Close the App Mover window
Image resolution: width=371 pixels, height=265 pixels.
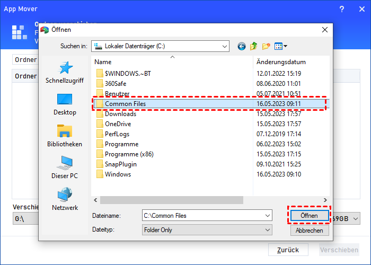pyautogui.click(x=362, y=9)
